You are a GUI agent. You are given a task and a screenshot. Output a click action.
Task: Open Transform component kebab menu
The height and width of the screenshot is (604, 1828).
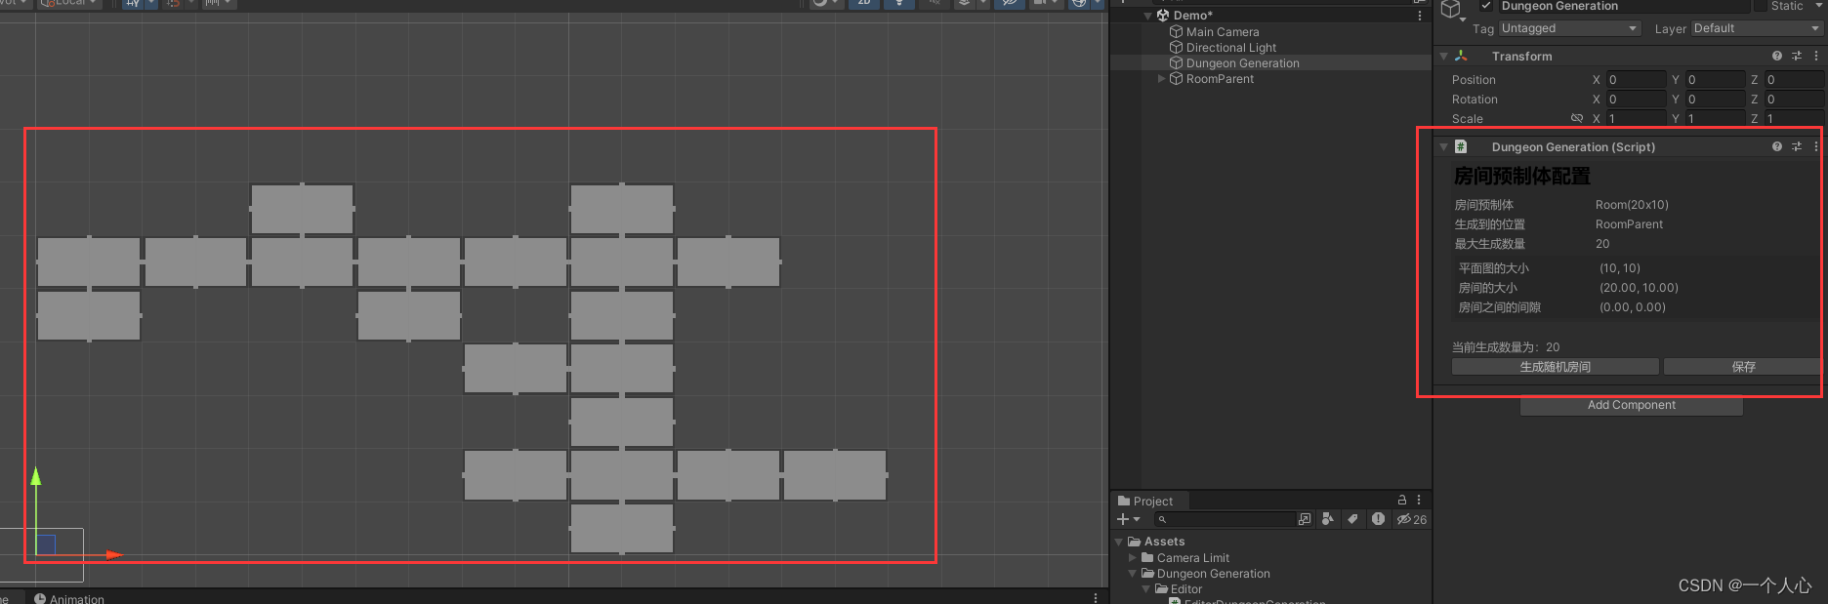pos(1816,57)
